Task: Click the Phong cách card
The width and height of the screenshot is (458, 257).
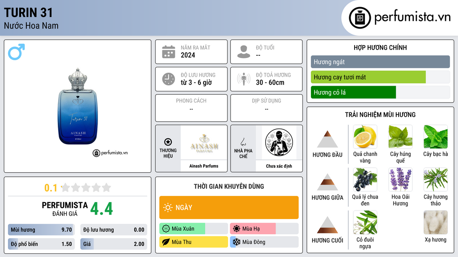Action: [x=191, y=108]
